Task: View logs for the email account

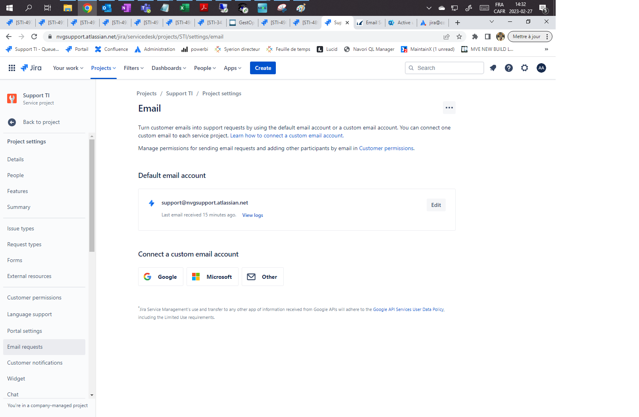Action: click(252, 215)
